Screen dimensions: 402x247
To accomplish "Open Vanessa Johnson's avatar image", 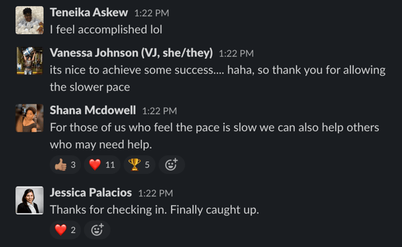I will (29, 61).
